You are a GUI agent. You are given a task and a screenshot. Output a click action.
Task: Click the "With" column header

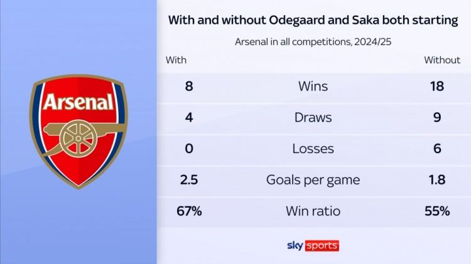click(x=176, y=60)
